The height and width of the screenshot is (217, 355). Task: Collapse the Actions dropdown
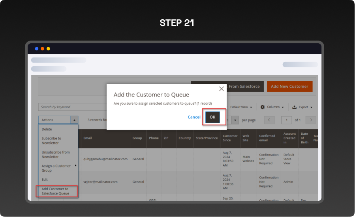click(x=74, y=120)
